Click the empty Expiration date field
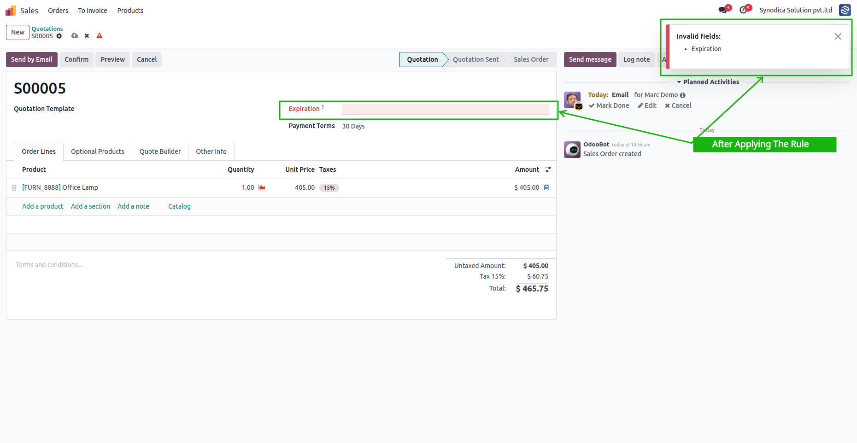 [445, 109]
